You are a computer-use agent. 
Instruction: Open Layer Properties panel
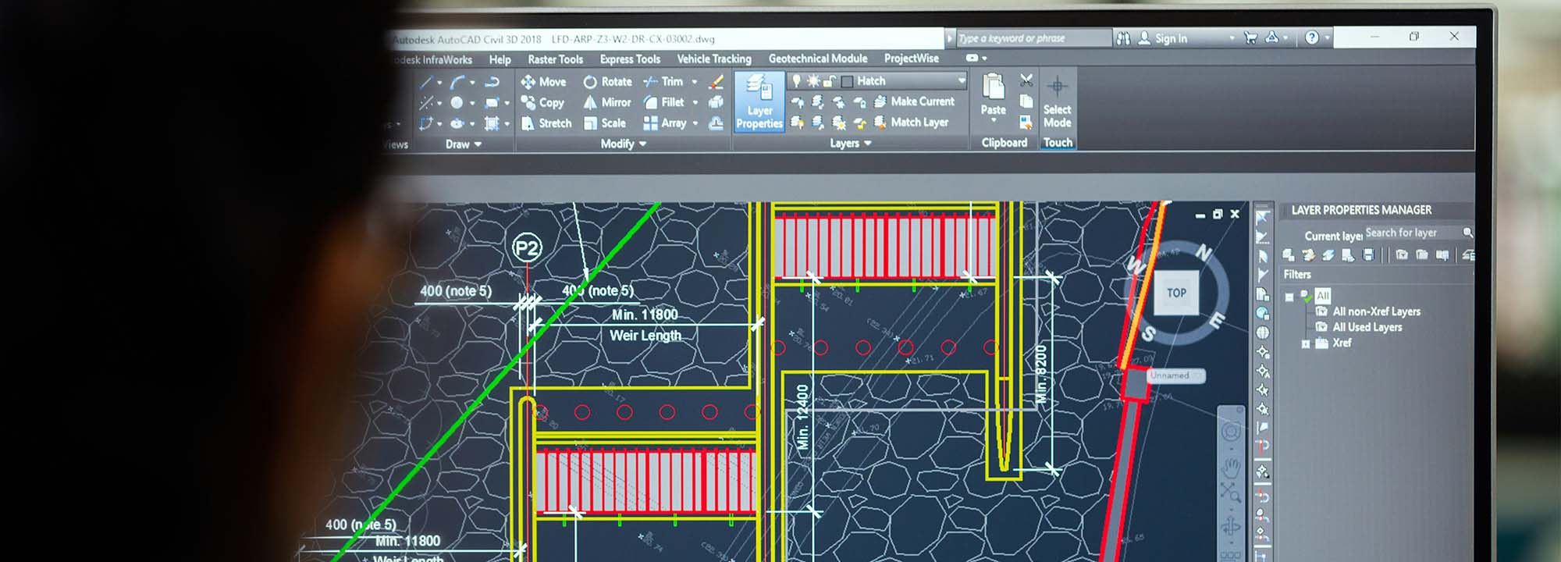[759, 102]
